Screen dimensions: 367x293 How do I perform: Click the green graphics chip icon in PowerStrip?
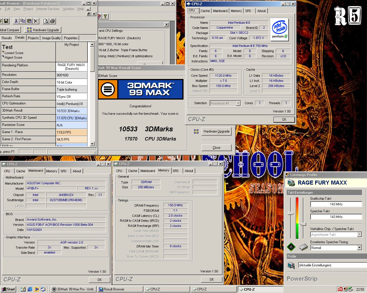291,246
